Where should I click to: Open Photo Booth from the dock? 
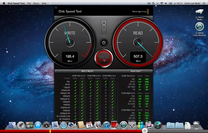point(115,125)
